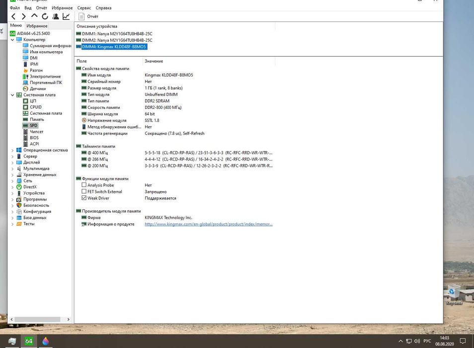This screenshot has height=348, width=474.
Task: Toggle the Analysis Probe checkbox
Action: click(84, 185)
